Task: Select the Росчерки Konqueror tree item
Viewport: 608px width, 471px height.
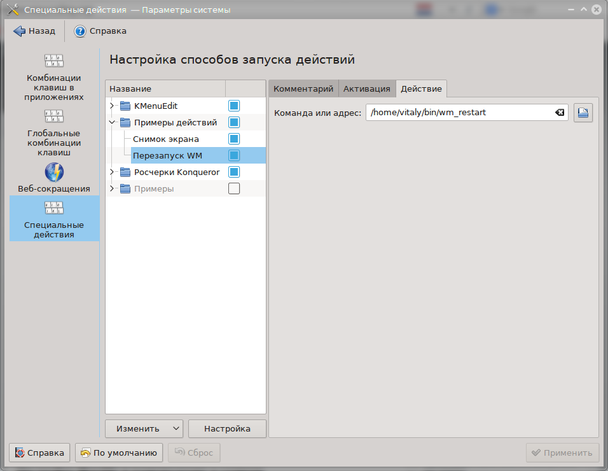Action: coord(177,172)
